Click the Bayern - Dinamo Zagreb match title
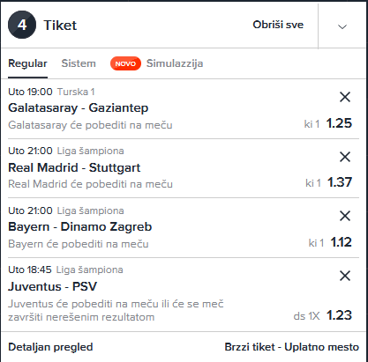The image size is (368, 362). click(80, 227)
